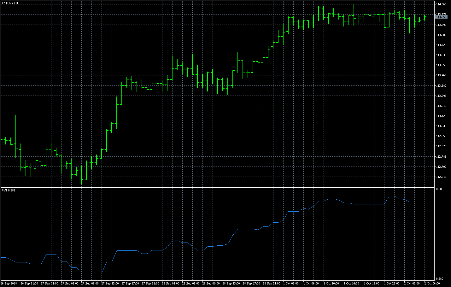451x287 pixels.
Task: Click the 28 Sep 01:00 time marker
Action: tap(171, 284)
